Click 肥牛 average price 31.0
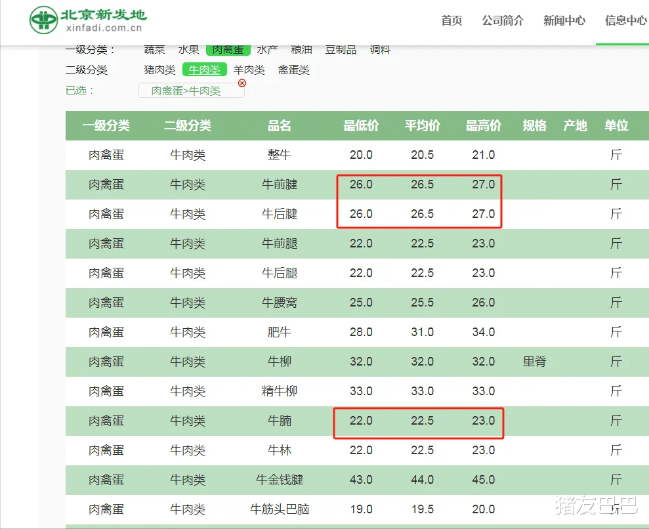 click(x=422, y=332)
